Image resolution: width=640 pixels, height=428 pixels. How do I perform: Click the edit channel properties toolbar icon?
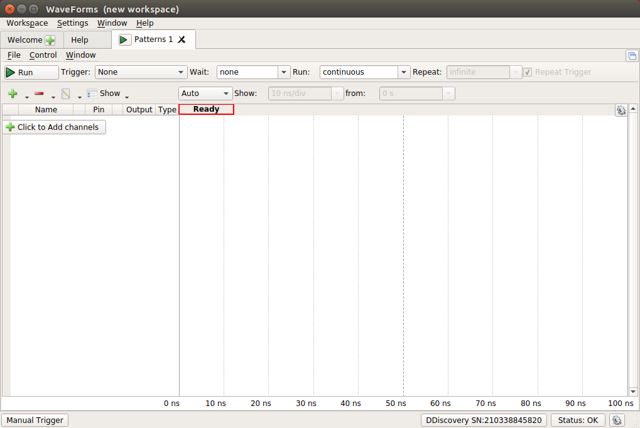pyautogui.click(x=66, y=94)
